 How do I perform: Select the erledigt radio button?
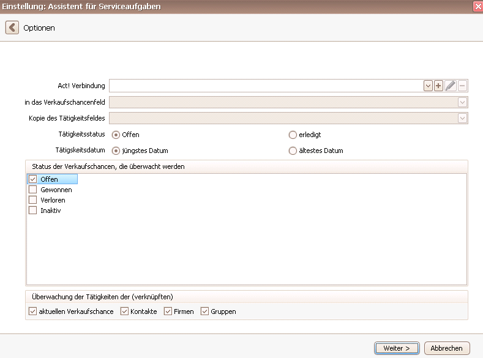click(x=293, y=135)
